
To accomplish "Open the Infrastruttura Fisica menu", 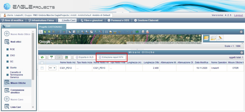I will pyautogui.click(x=41, y=20).
